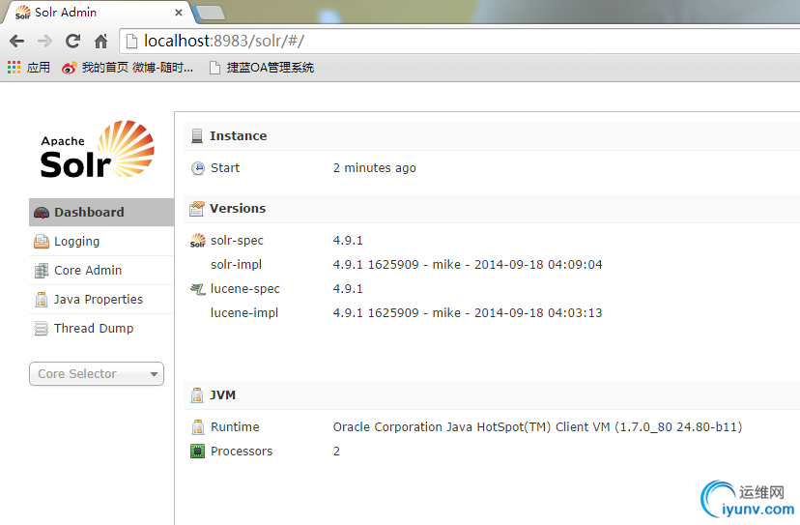Open a new browser tab
The width and height of the screenshot is (800, 525).
click(211, 14)
